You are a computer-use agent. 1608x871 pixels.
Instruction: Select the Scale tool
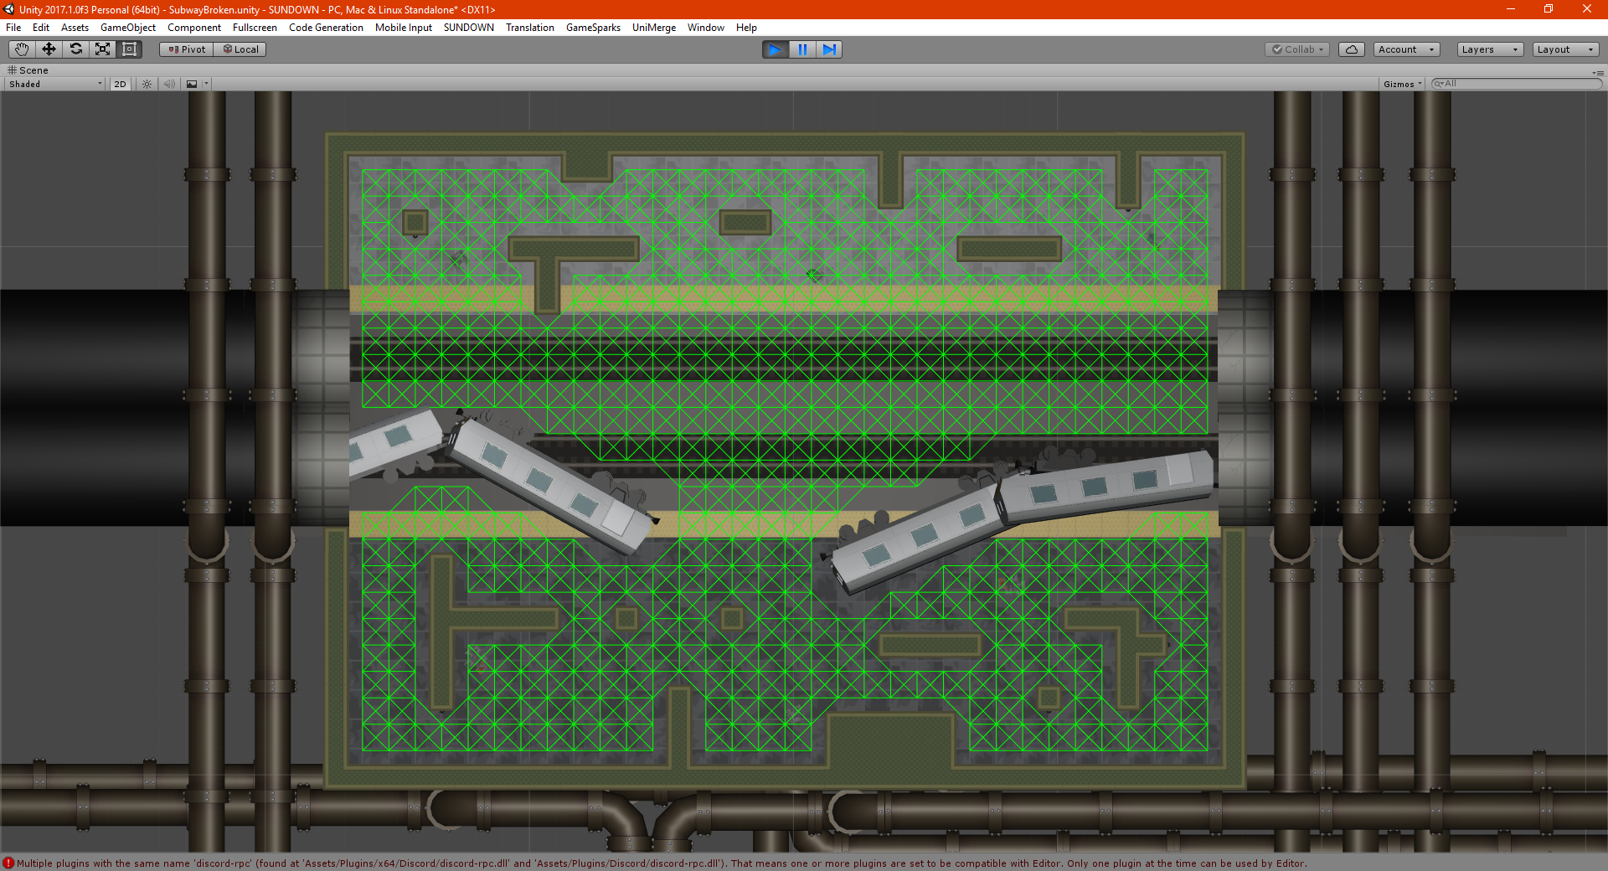(x=102, y=49)
